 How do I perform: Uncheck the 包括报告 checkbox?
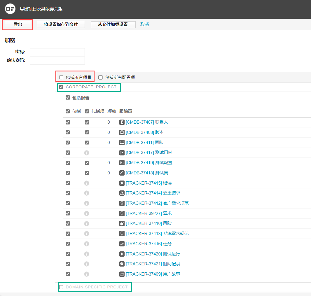point(68,97)
